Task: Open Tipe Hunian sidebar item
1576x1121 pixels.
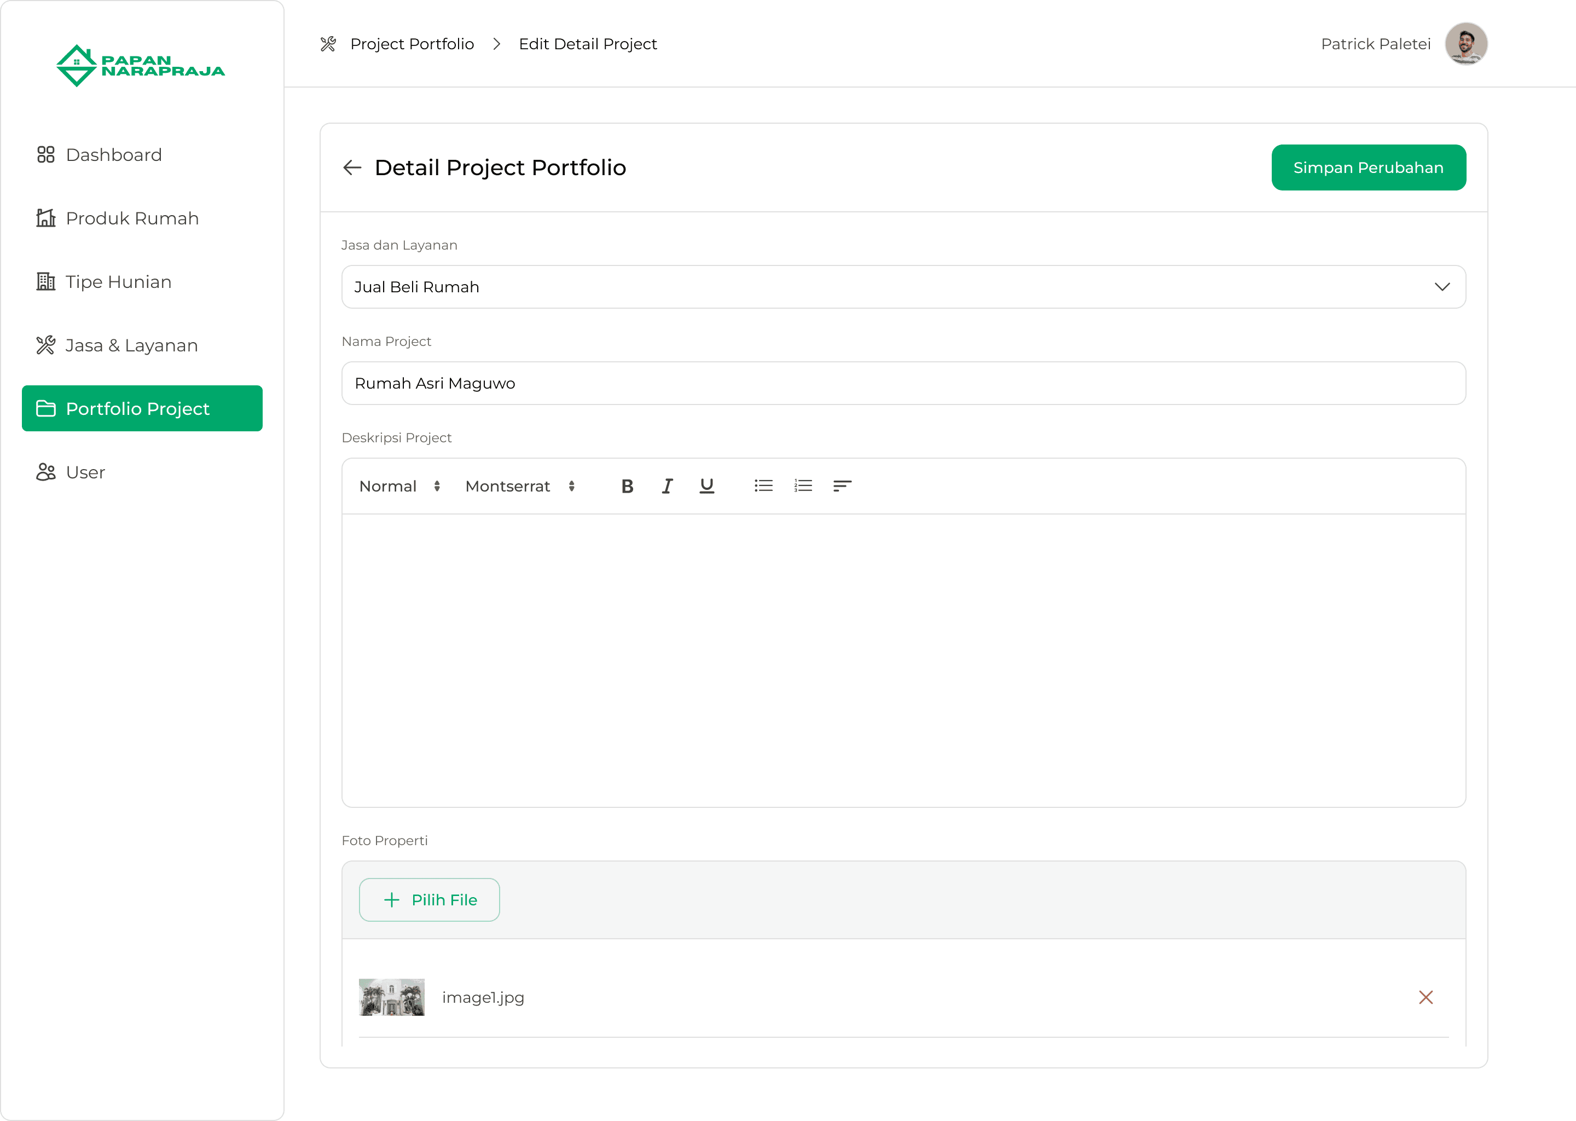Action: click(x=118, y=282)
